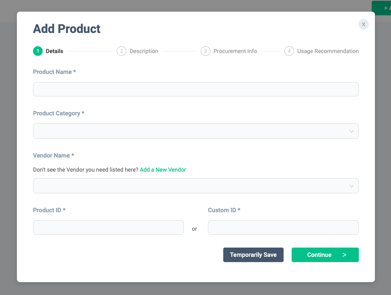The height and width of the screenshot is (295, 391).
Task: Go to the Description step label
Action: 144,51
